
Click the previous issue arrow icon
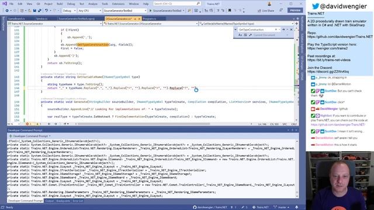click(x=49, y=124)
